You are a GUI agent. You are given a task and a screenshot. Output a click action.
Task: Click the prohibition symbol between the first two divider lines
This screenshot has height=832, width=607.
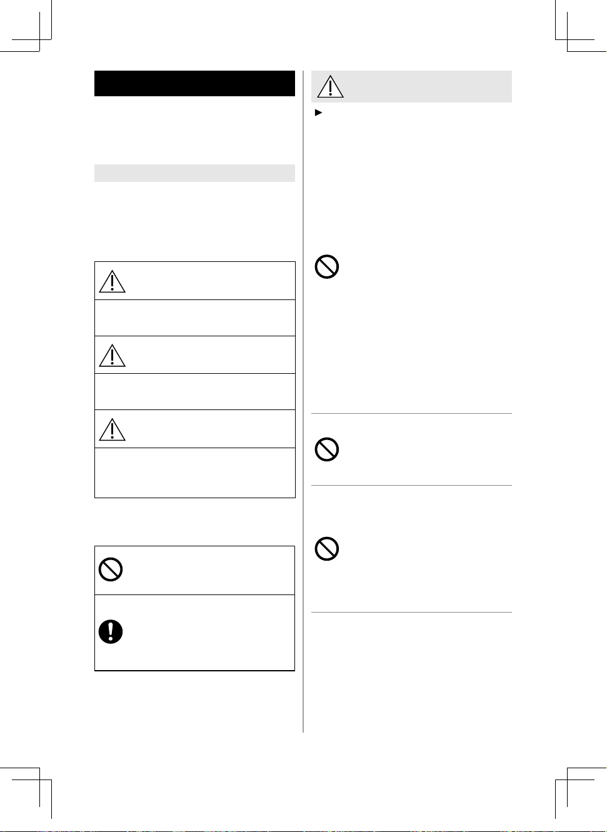326,449
